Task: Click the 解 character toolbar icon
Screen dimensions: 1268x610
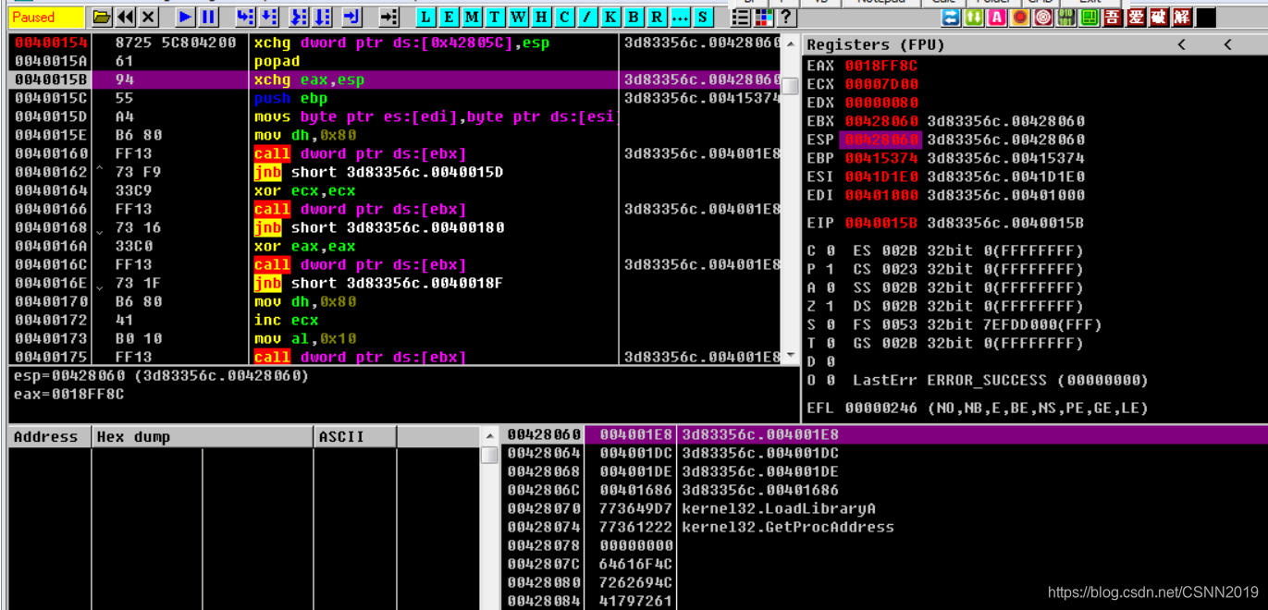Action: (x=1182, y=17)
